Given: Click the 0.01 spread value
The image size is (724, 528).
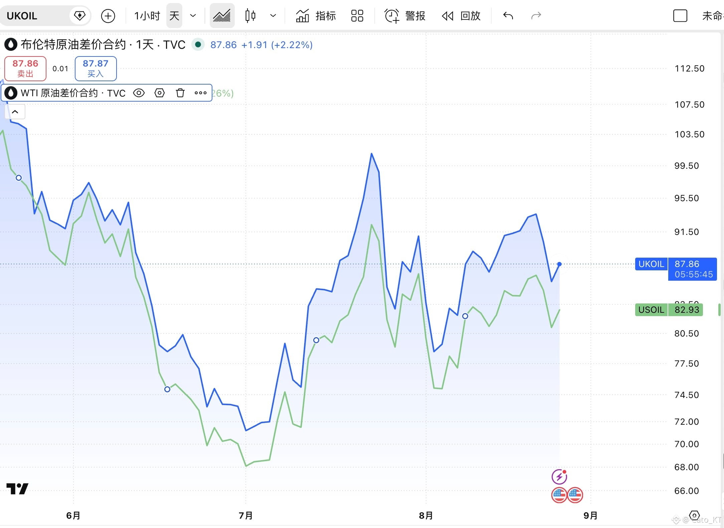Looking at the screenshot, I should [x=60, y=69].
